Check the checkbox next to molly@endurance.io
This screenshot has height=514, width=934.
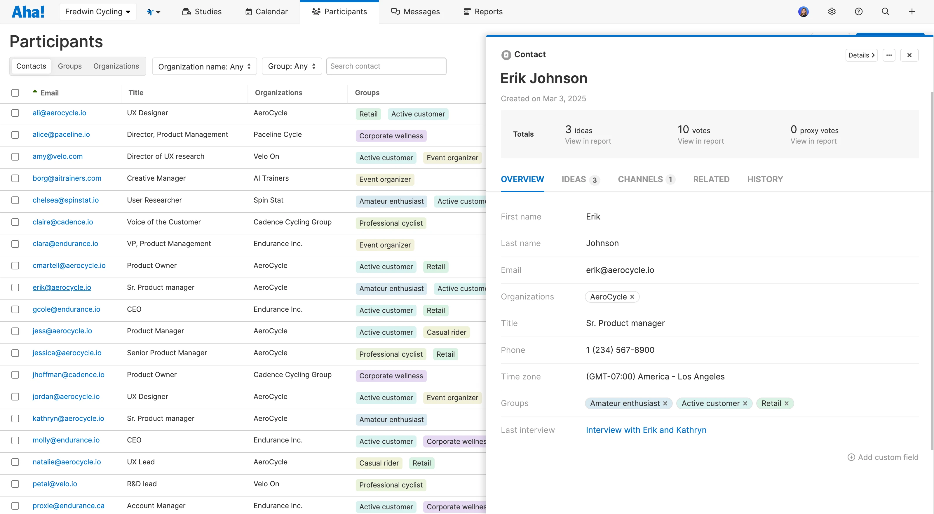point(15,440)
